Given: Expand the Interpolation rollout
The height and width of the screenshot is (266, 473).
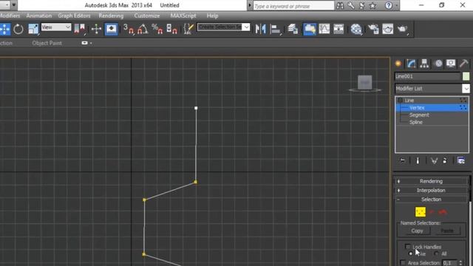Looking at the screenshot, I should (432, 191).
